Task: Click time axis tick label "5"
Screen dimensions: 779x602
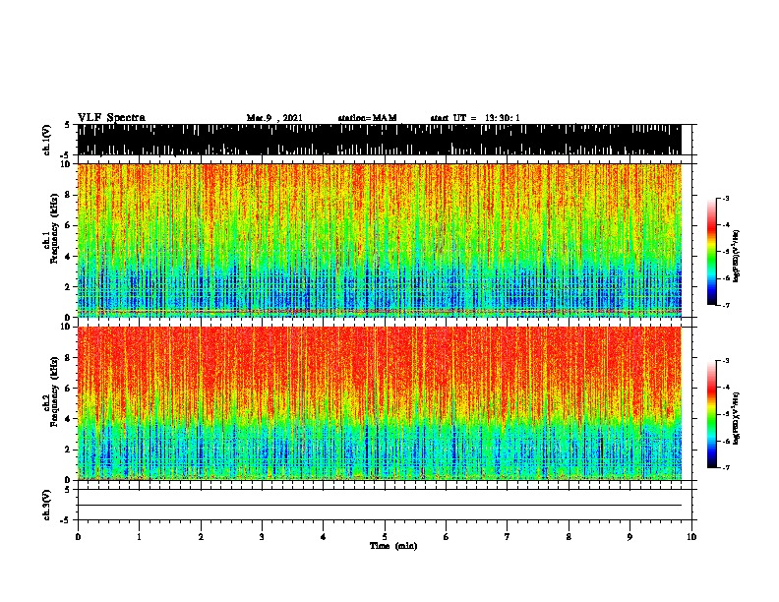Action: click(385, 537)
